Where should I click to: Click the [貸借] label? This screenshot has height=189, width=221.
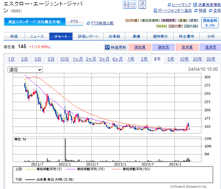pos(183,21)
